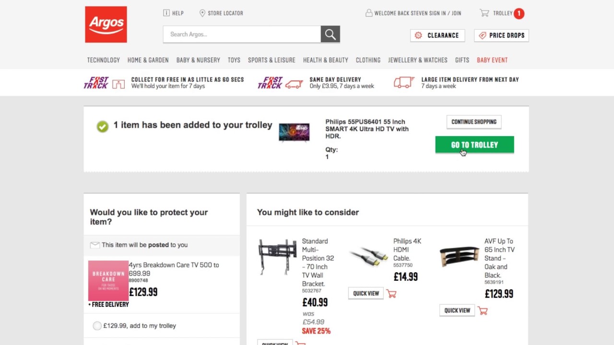Click the sign-in padlock icon
This screenshot has width=614, height=345.
(368, 13)
